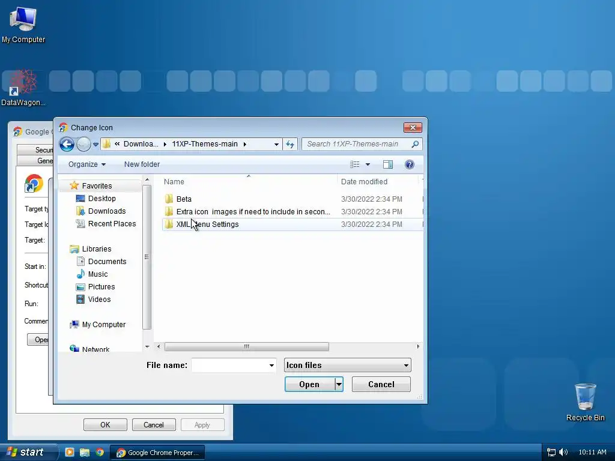Open the Documents library
This screenshot has width=615, height=461.
coord(107,262)
